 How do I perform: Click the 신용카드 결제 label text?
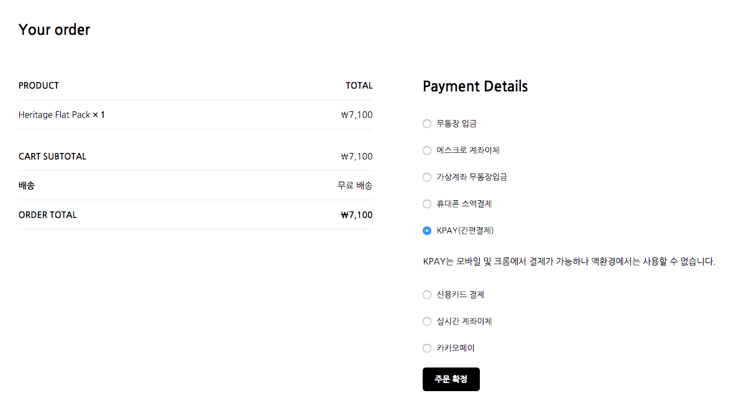460,295
